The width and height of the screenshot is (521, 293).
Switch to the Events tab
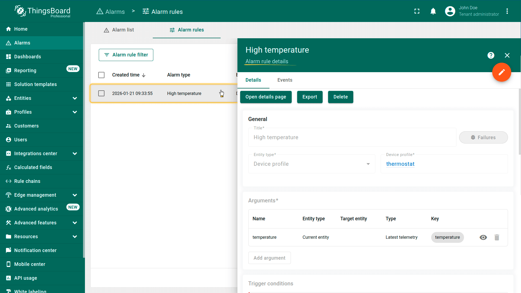[x=285, y=80]
